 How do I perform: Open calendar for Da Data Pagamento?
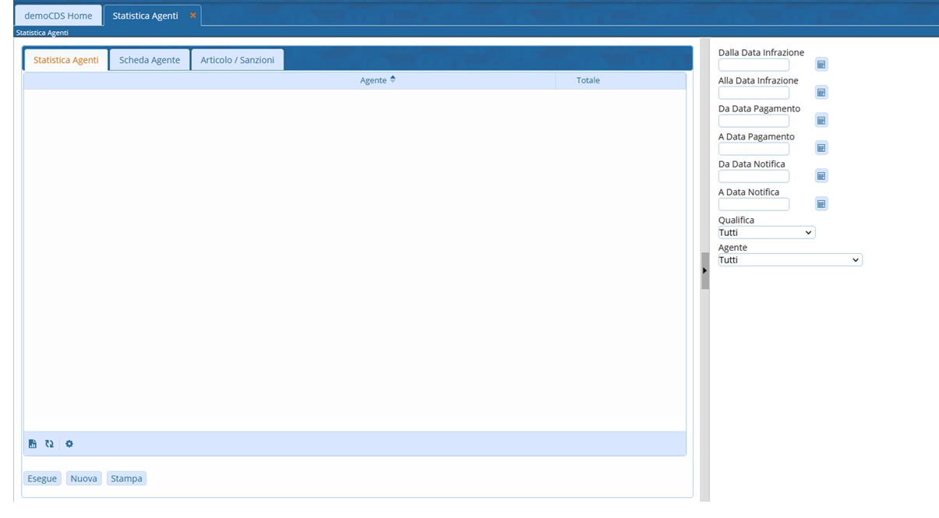point(821,121)
